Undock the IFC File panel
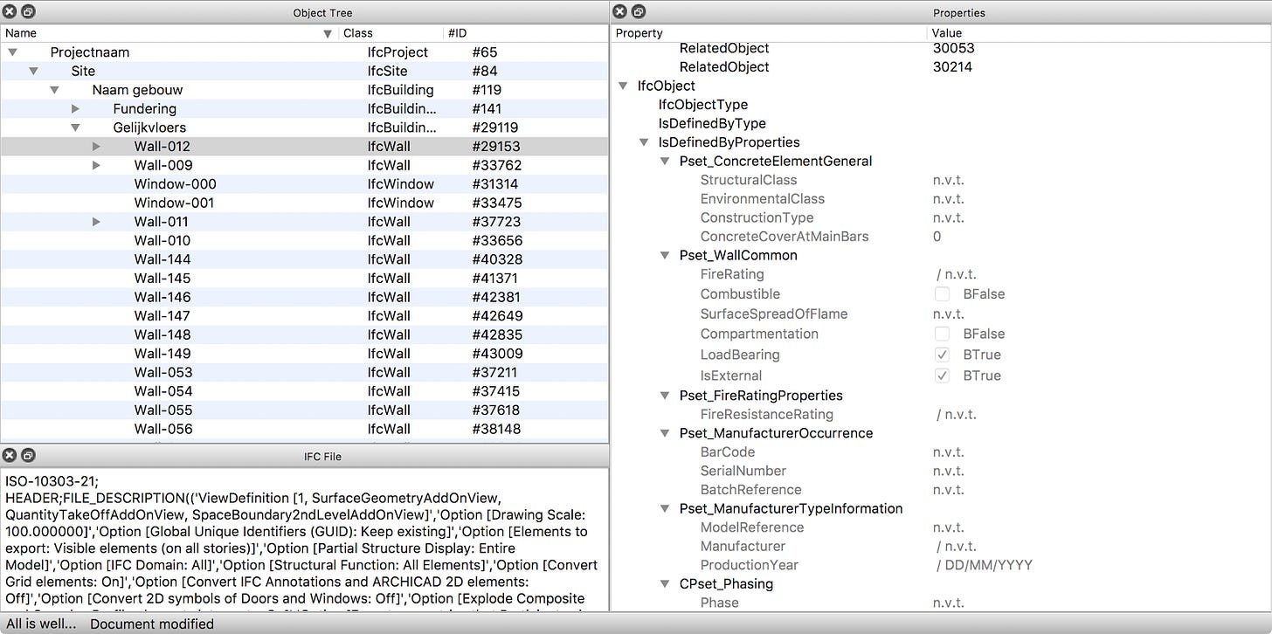Image resolution: width=1272 pixels, height=634 pixels. 28,455
